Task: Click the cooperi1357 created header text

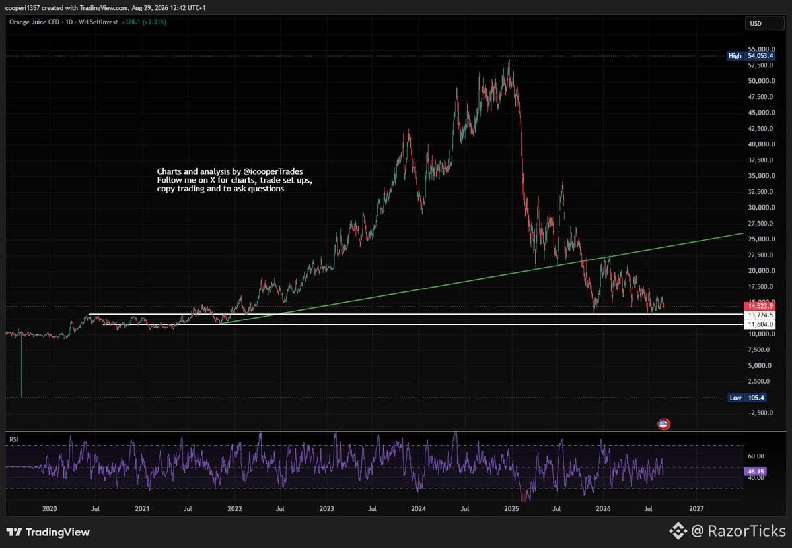Action: point(106,7)
